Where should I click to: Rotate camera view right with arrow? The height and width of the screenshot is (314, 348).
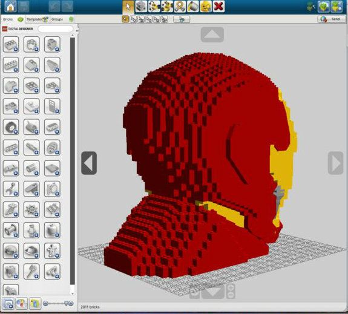335,163
